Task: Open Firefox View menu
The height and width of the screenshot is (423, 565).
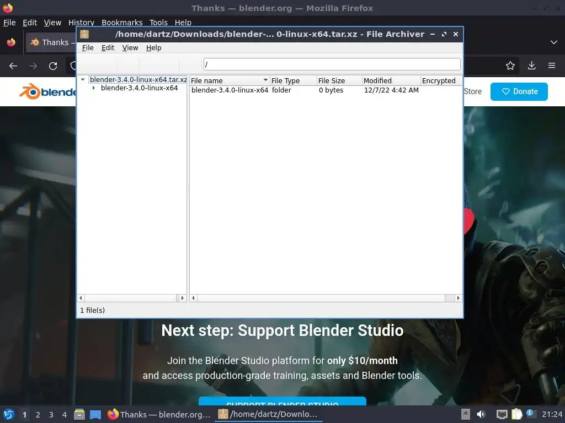Action: pos(52,22)
